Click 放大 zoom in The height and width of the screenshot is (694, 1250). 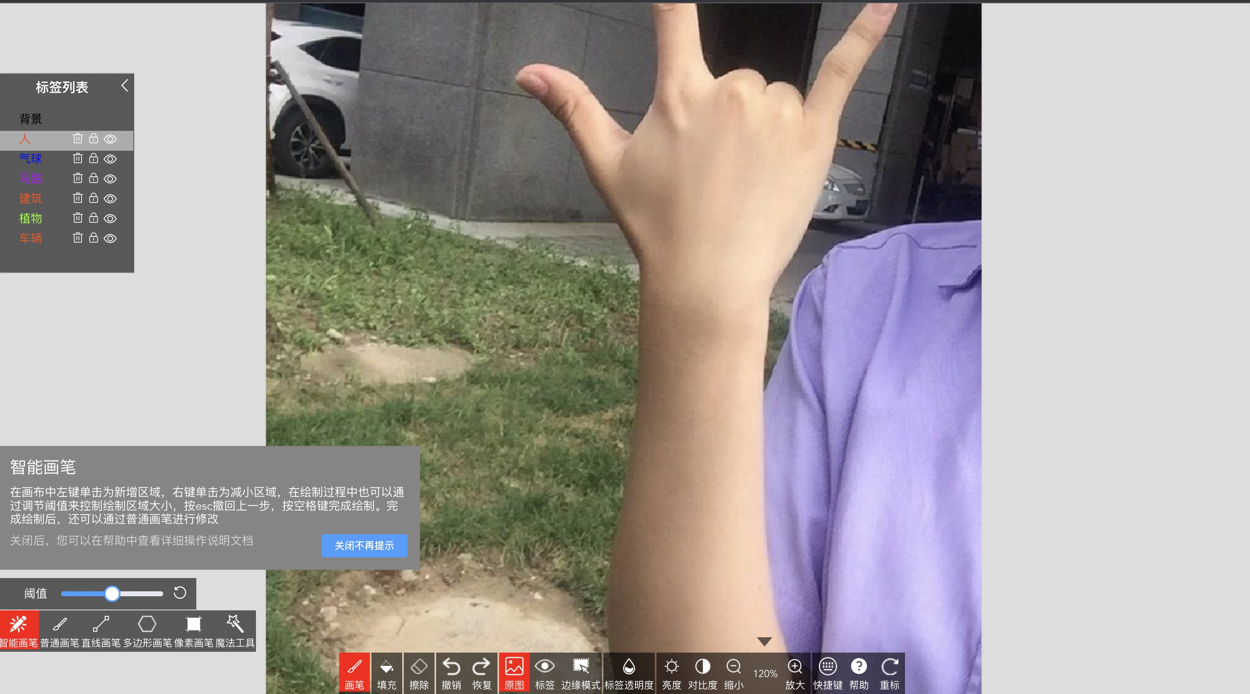pos(795,673)
